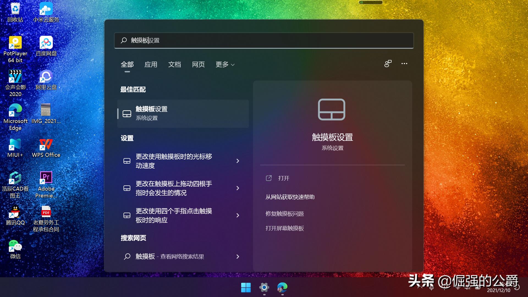The image size is (528, 297).
Task: Click the Windows Start button
Action: click(x=246, y=288)
